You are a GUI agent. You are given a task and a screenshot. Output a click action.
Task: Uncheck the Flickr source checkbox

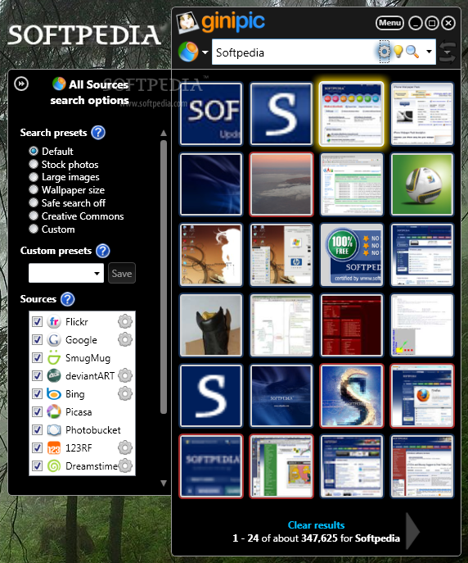(38, 321)
